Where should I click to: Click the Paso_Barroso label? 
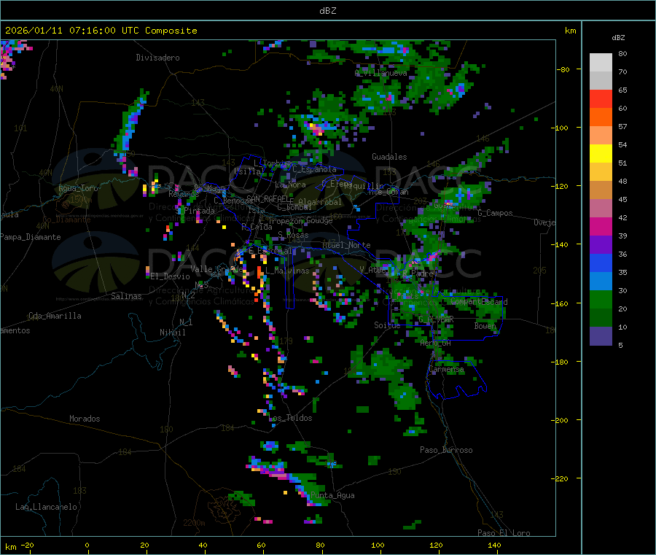(x=446, y=451)
